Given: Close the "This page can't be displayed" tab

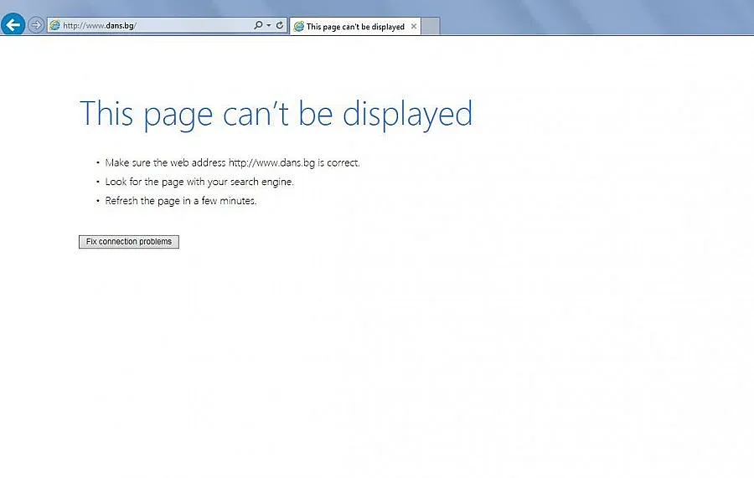Looking at the screenshot, I should click(414, 27).
